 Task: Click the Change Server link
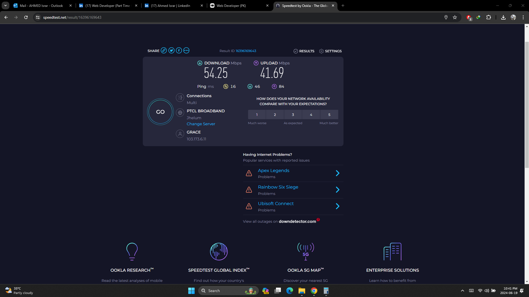pyautogui.click(x=201, y=124)
